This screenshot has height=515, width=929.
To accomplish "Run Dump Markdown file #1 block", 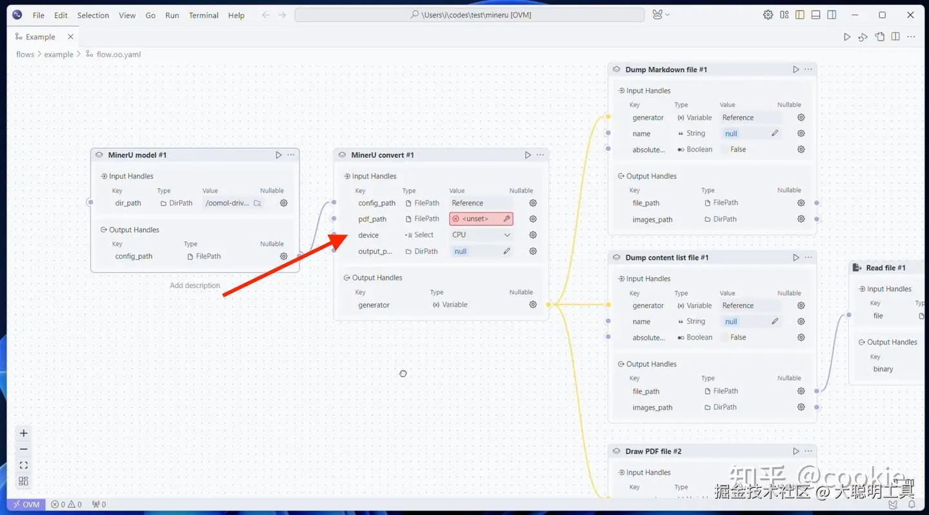I will tap(796, 69).
